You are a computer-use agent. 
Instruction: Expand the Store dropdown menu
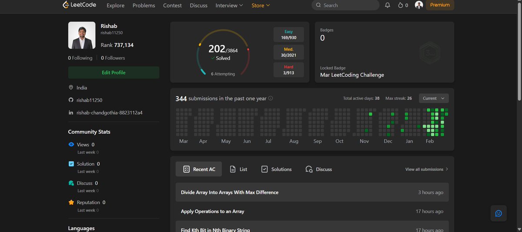click(x=261, y=5)
